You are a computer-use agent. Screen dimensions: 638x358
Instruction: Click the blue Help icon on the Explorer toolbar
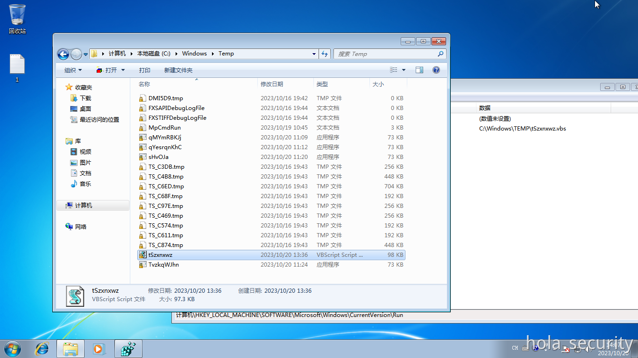coord(436,69)
